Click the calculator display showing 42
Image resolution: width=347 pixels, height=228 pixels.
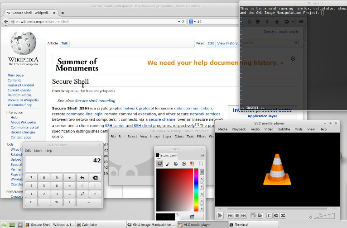point(63,164)
